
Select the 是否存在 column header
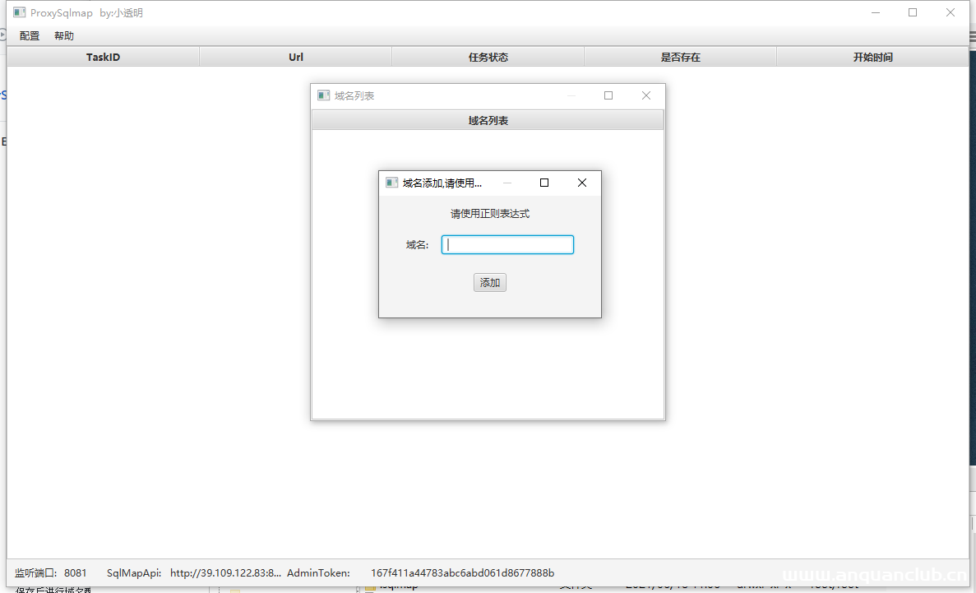click(680, 57)
